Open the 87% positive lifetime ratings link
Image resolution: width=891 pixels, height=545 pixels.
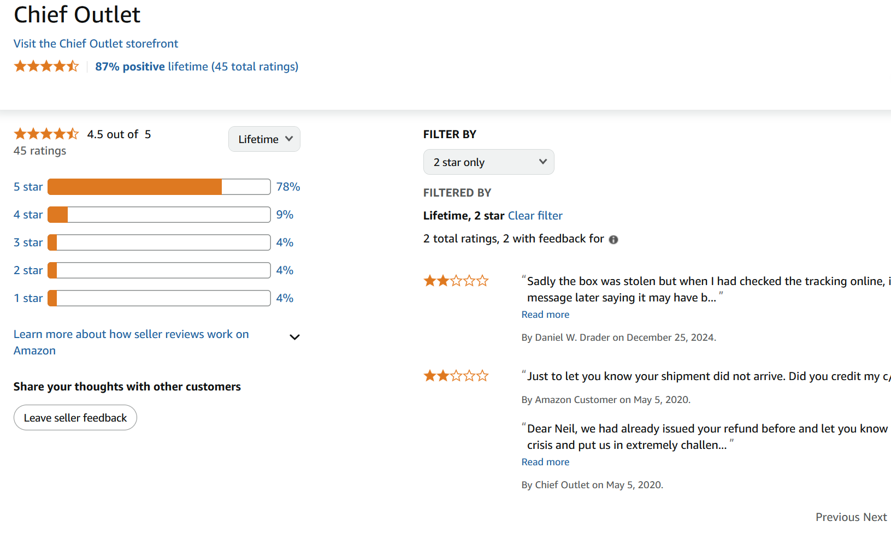tap(197, 67)
